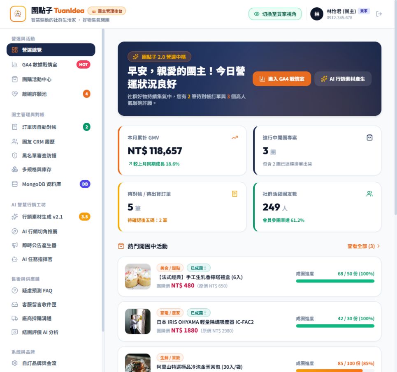Click the 美食 / 甜點 category tag
The height and width of the screenshot is (372, 397).
coord(170,268)
